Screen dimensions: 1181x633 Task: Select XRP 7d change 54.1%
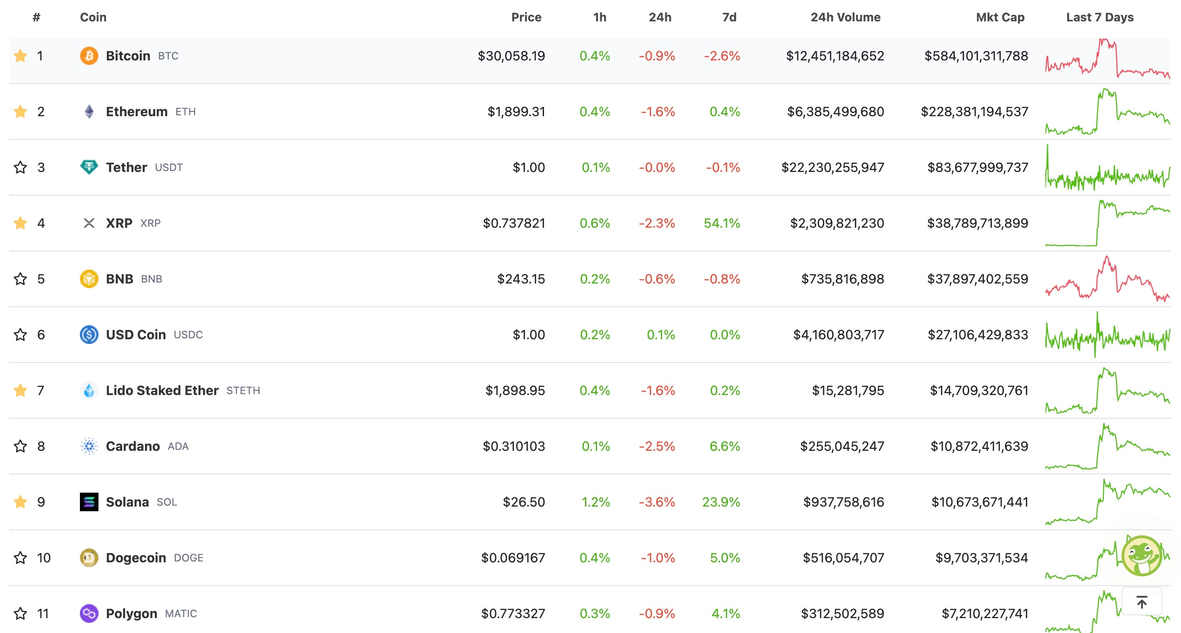click(722, 223)
